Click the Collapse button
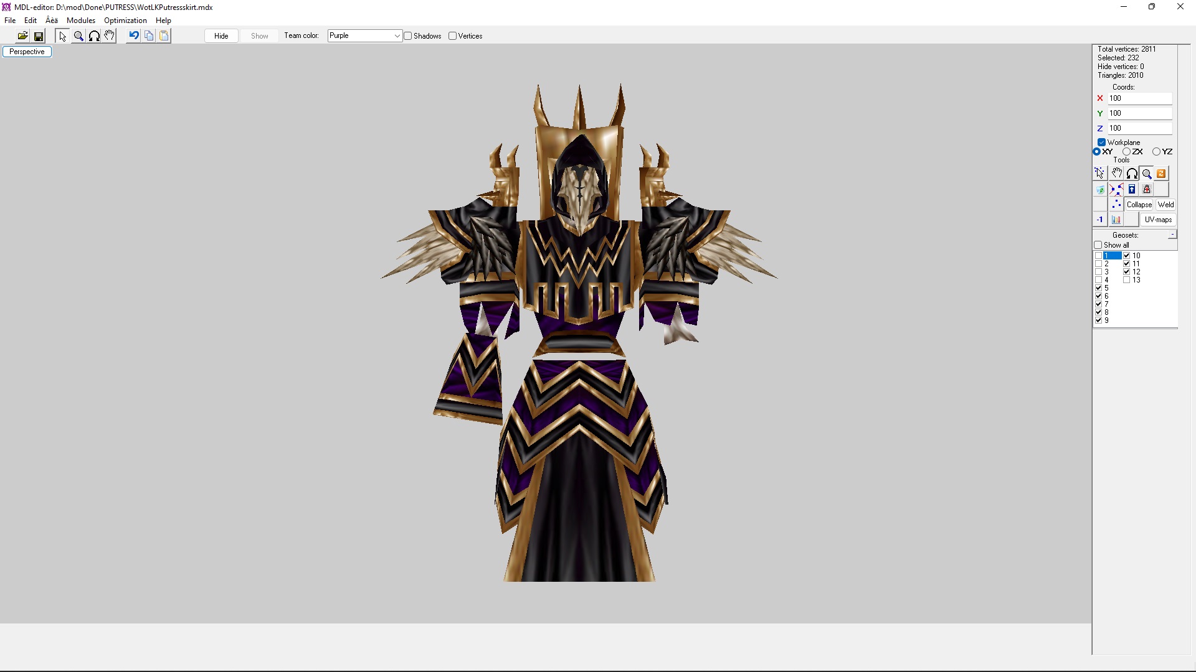 click(x=1139, y=205)
